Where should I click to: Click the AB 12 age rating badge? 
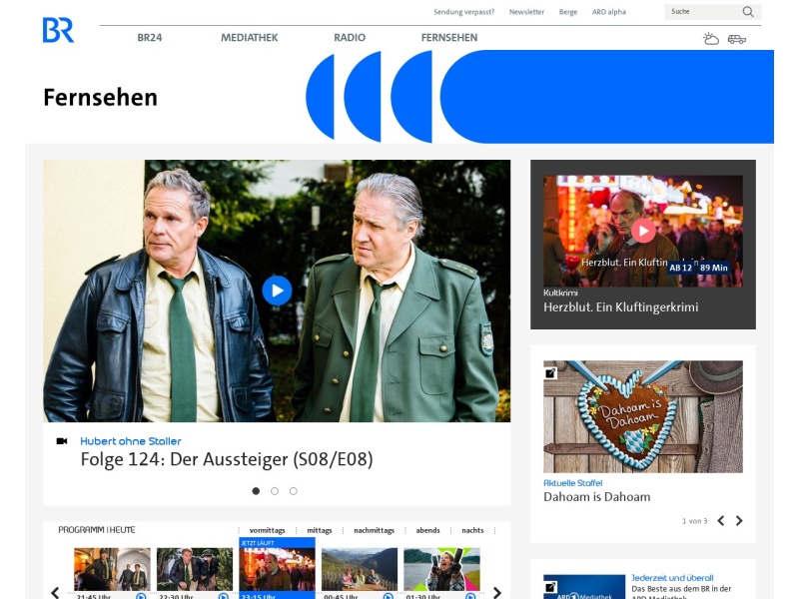click(680, 268)
